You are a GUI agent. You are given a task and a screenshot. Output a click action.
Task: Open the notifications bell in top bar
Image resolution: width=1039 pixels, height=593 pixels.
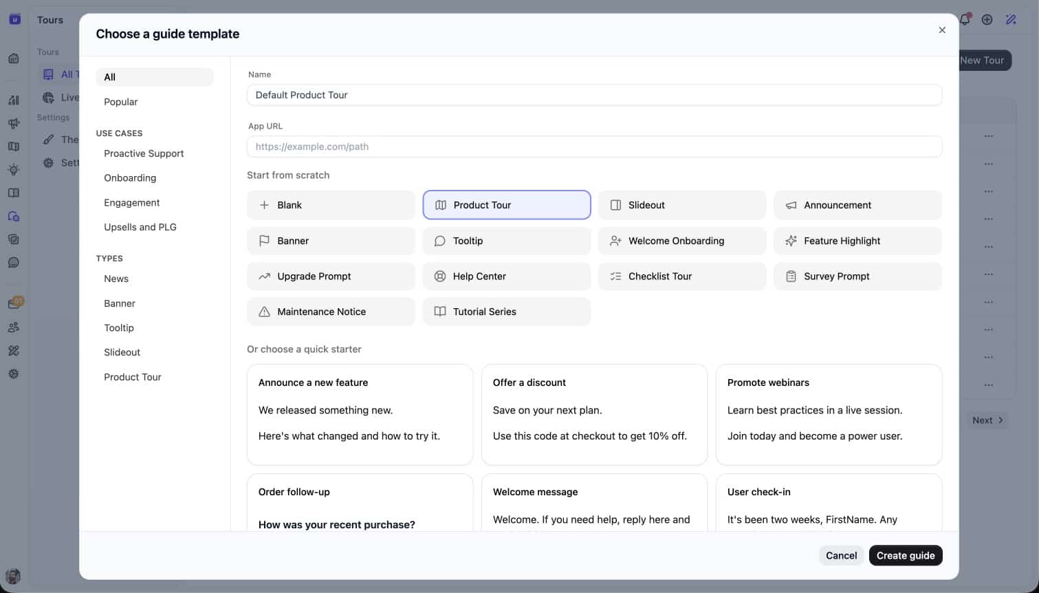click(x=964, y=19)
